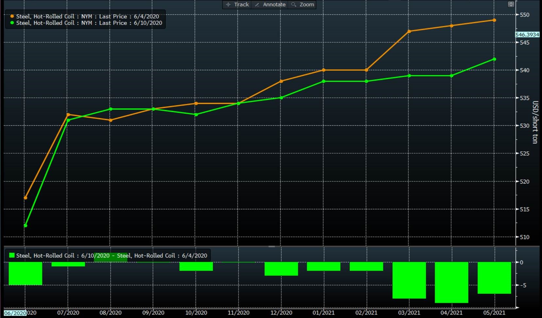Click green data point at 05/2021
542x318 pixels.
tap(494, 59)
